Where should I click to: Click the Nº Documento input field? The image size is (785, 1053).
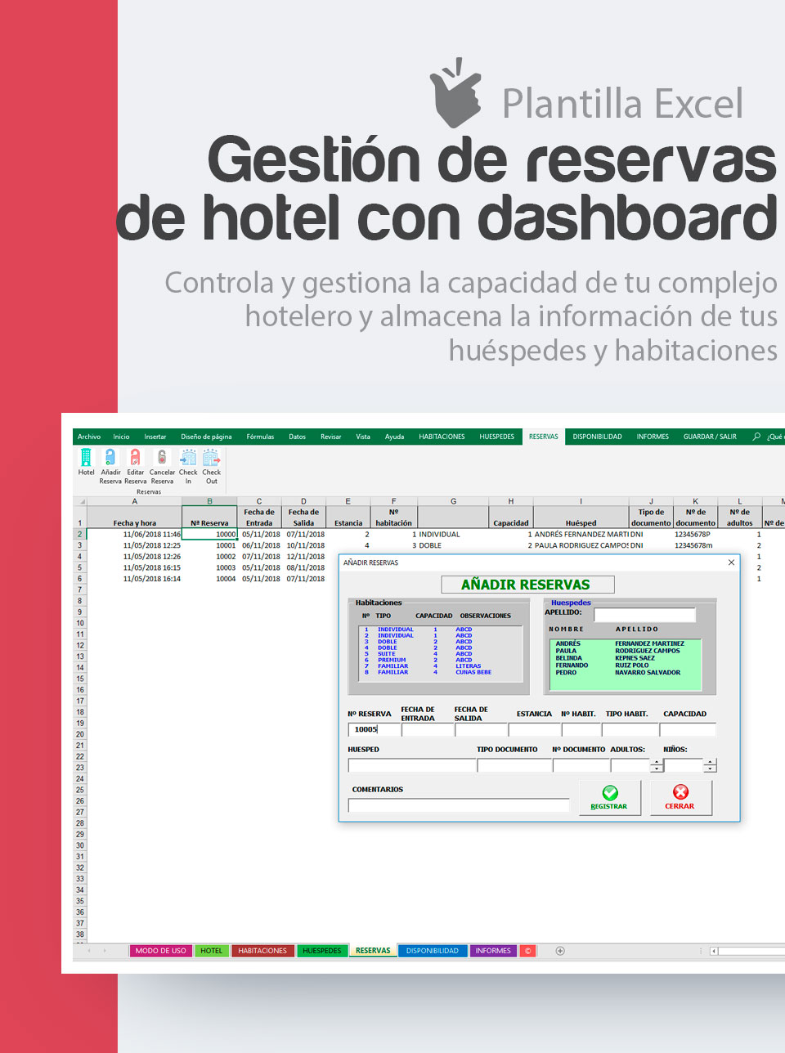tap(581, 765)
